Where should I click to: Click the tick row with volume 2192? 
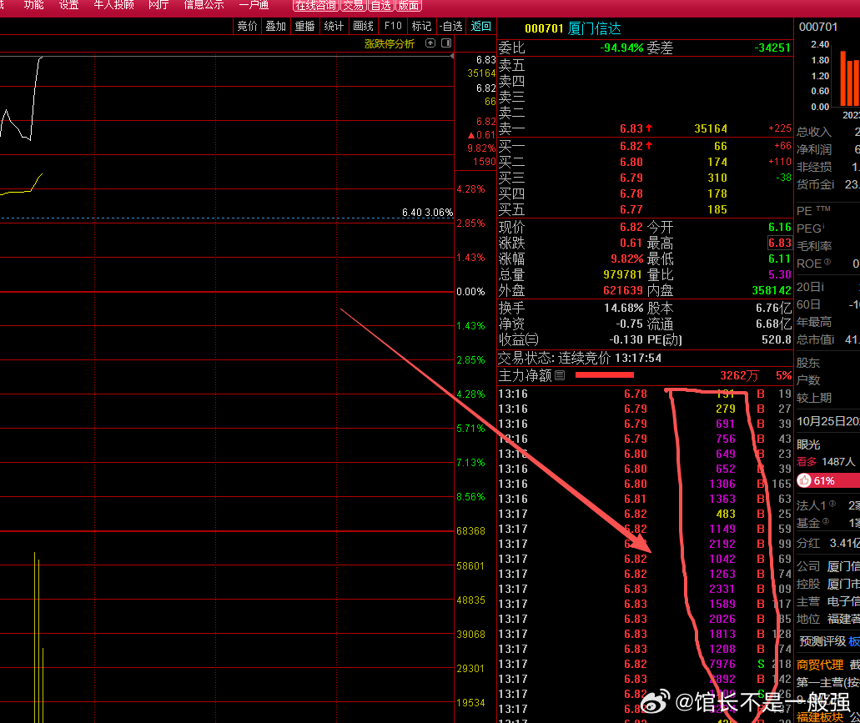click(645, 544)
